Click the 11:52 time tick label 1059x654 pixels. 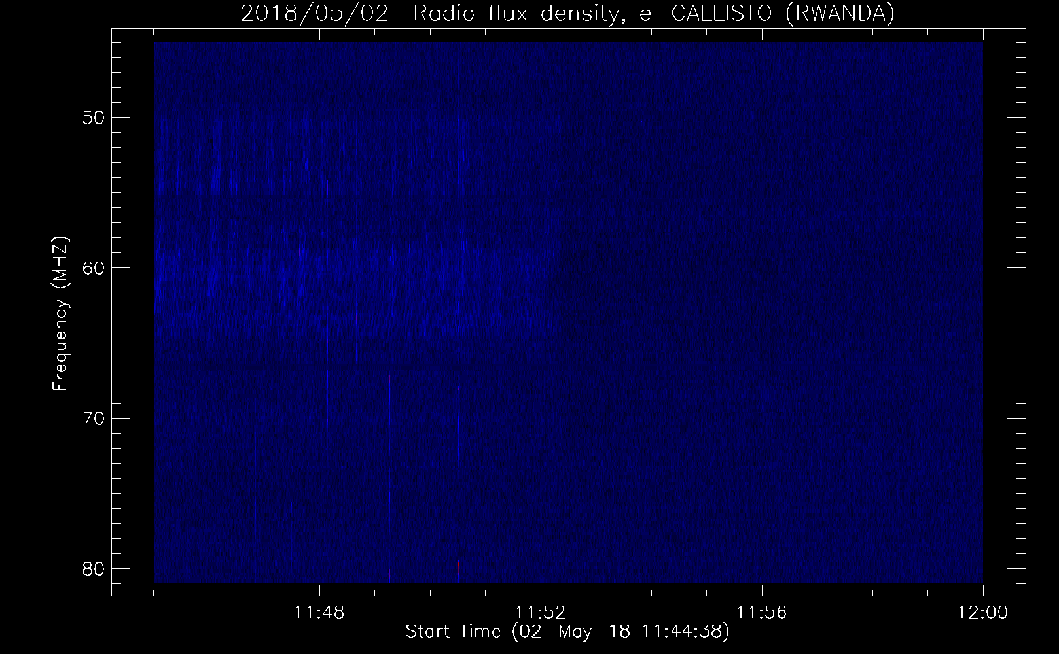click(541, 613)
